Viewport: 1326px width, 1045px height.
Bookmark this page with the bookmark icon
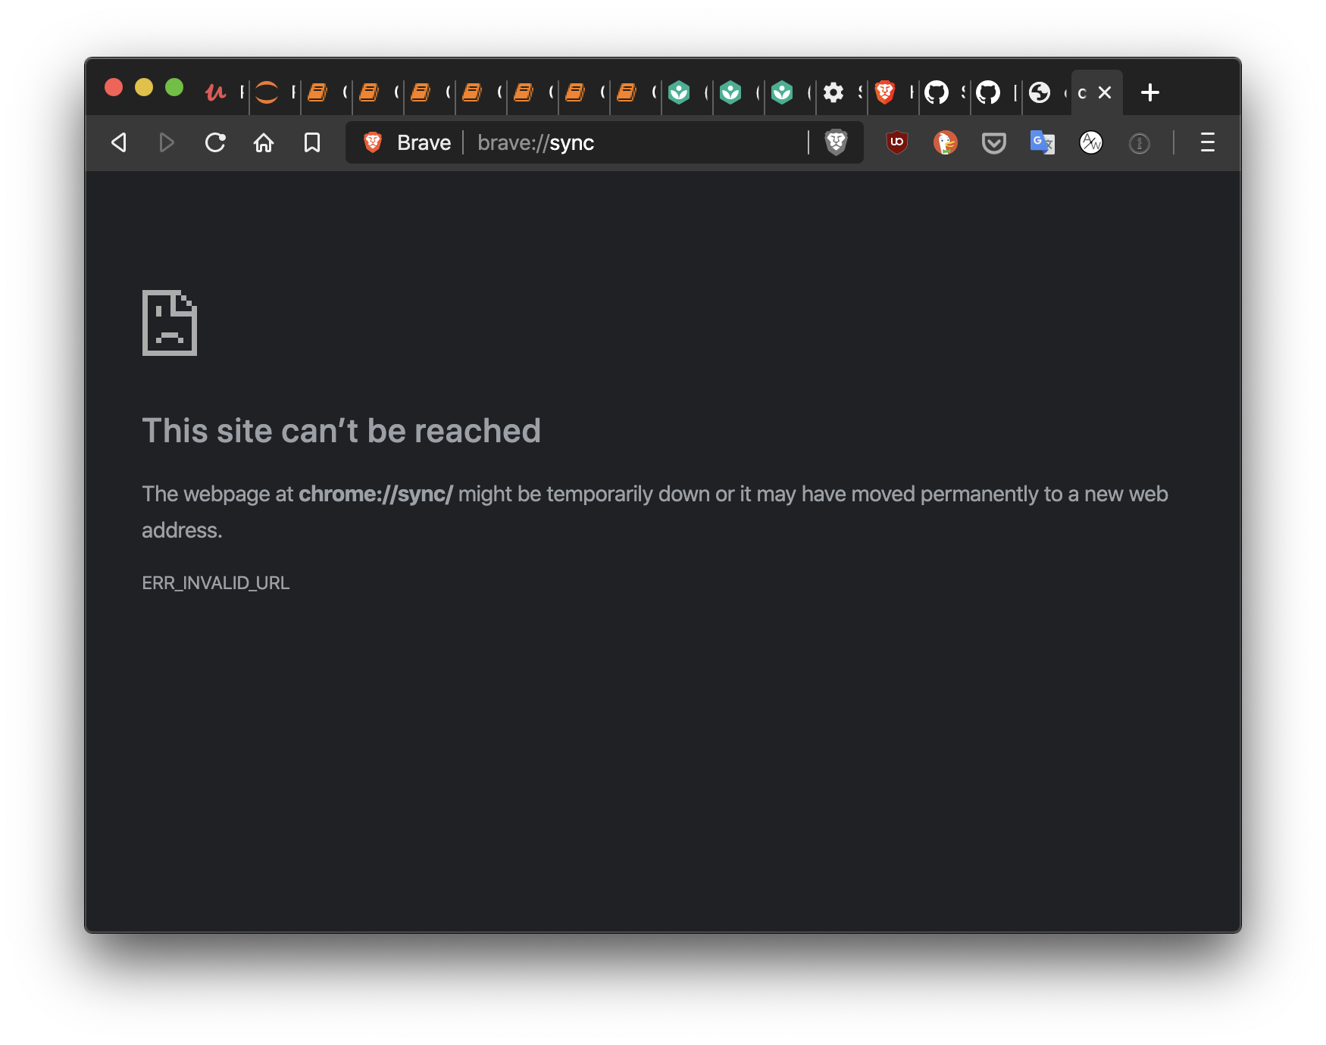(312, 142)
